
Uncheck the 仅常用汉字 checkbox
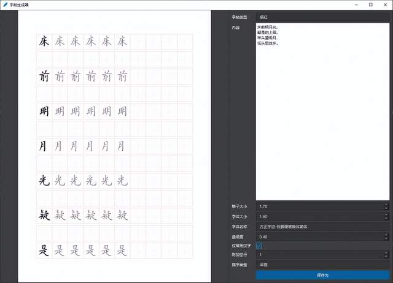coord(259,246)
